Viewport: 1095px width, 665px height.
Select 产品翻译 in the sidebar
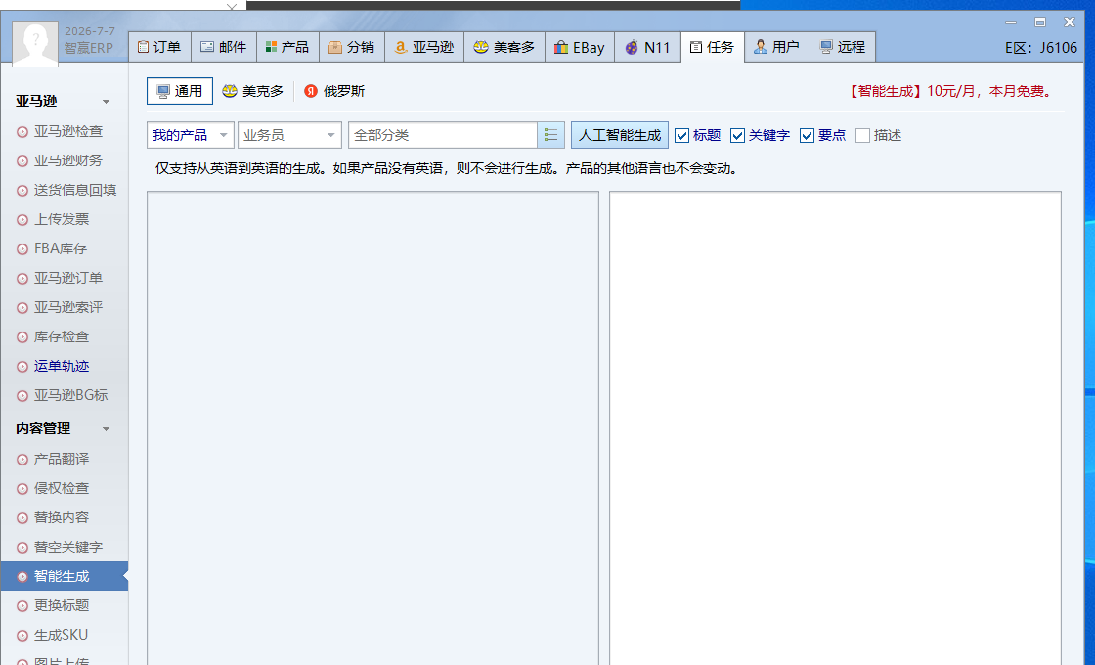tap(62, 459)
